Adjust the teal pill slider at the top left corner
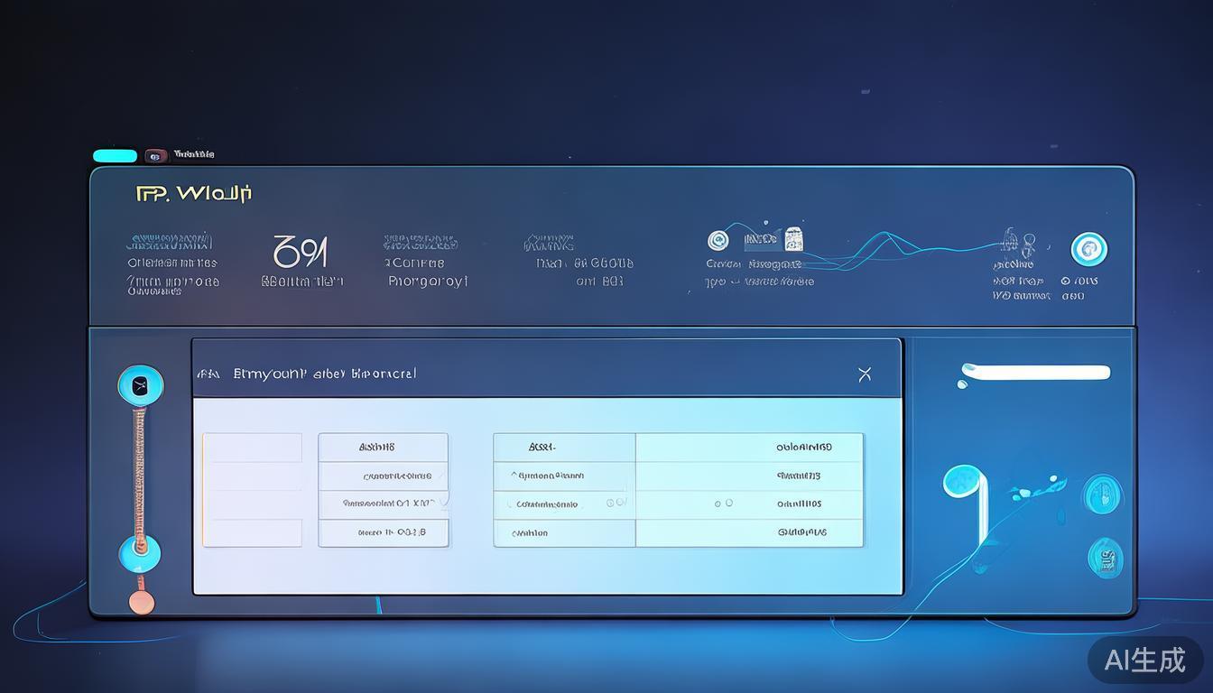 pos(115,155)
